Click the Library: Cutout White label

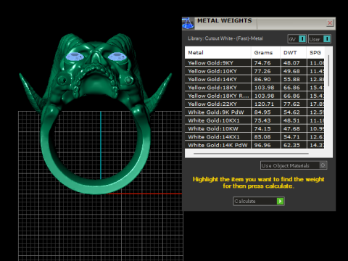tap(225, 38)
